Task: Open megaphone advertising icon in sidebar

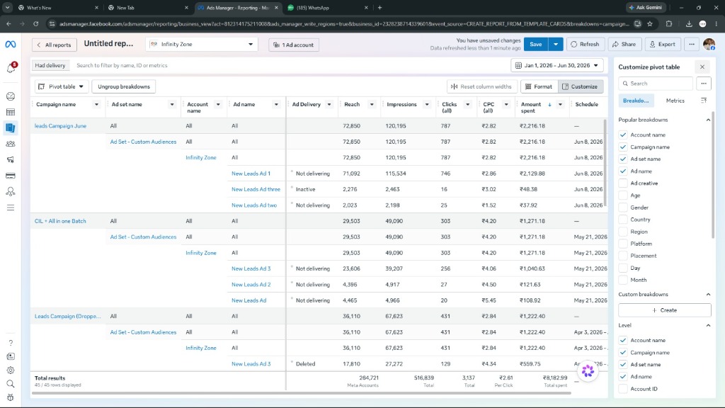Action: [11, 159]
